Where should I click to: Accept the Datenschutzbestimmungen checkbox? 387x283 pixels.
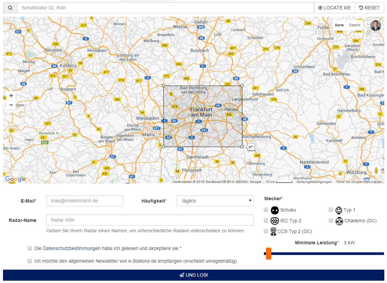point(30,248)
